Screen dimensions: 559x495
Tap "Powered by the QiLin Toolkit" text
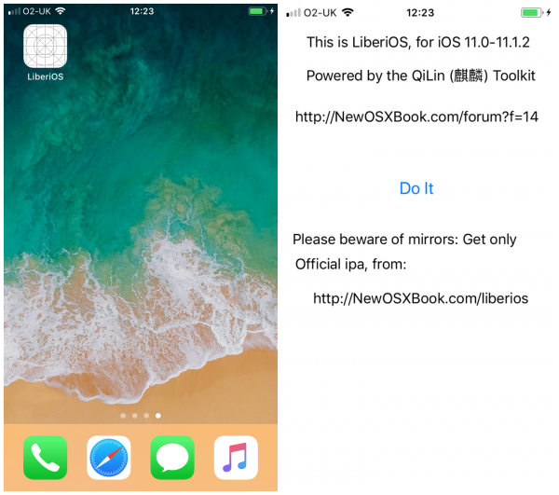[x=421, y=76]
